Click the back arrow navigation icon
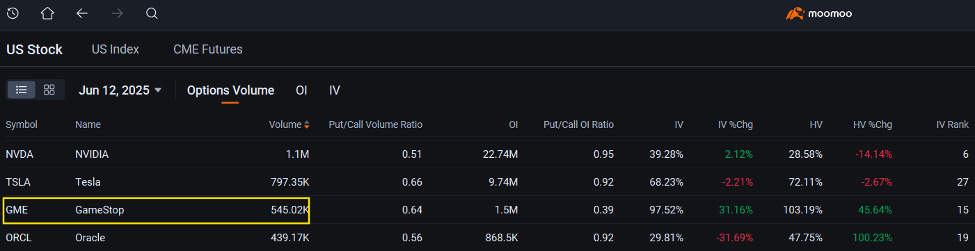Viewport: 975px width, 251px height. tap(82, 13)
